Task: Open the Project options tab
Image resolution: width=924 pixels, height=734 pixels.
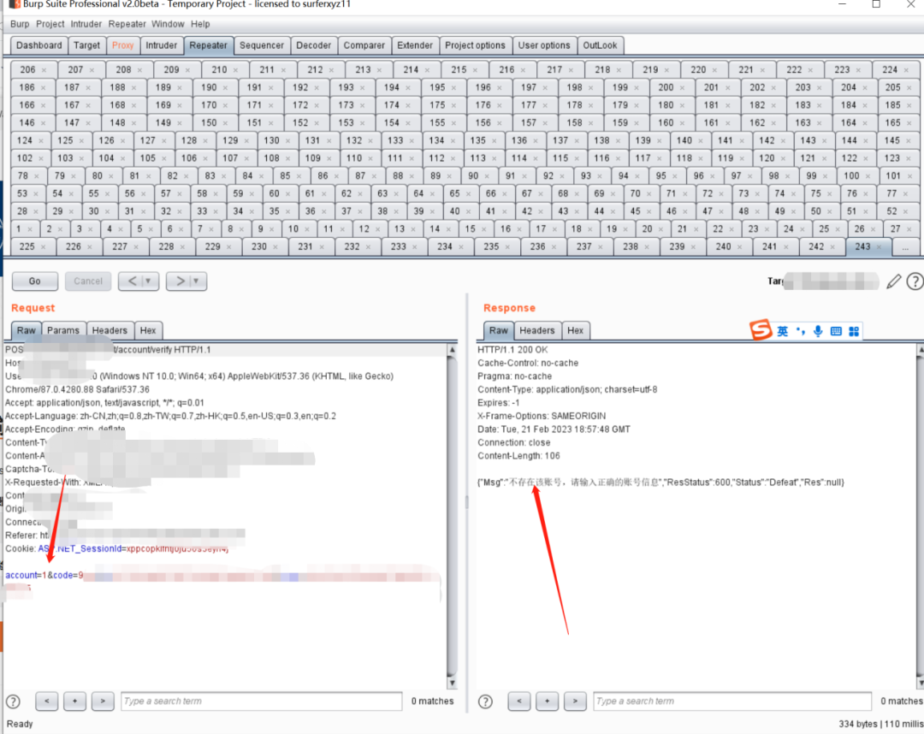Action: tap(475, 45)
